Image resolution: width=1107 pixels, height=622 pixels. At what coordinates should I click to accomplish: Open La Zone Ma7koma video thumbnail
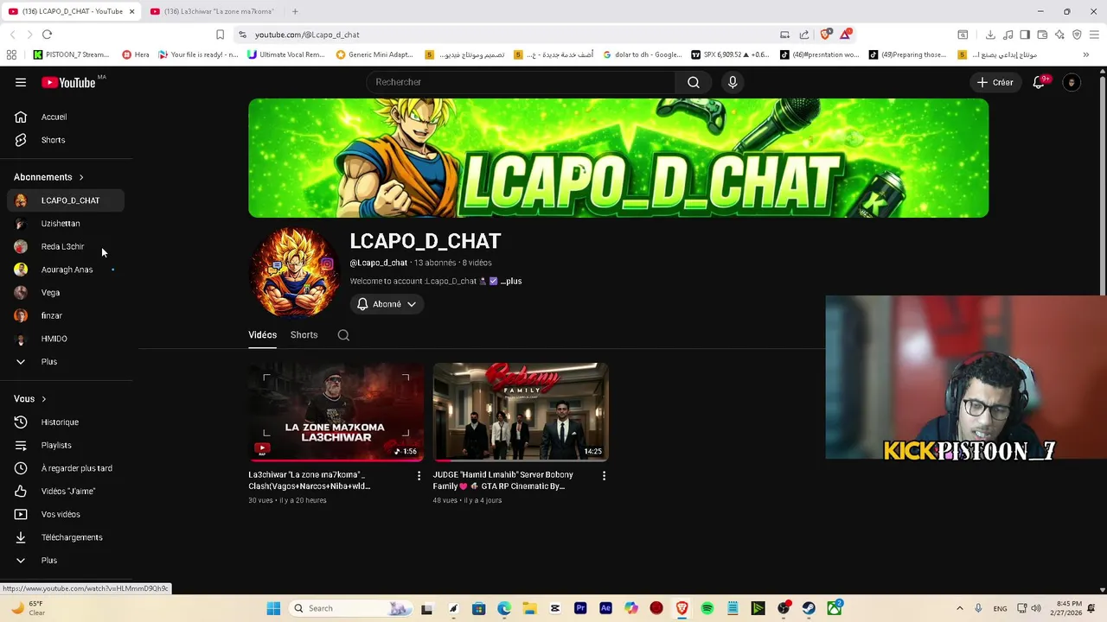point(336,412)
